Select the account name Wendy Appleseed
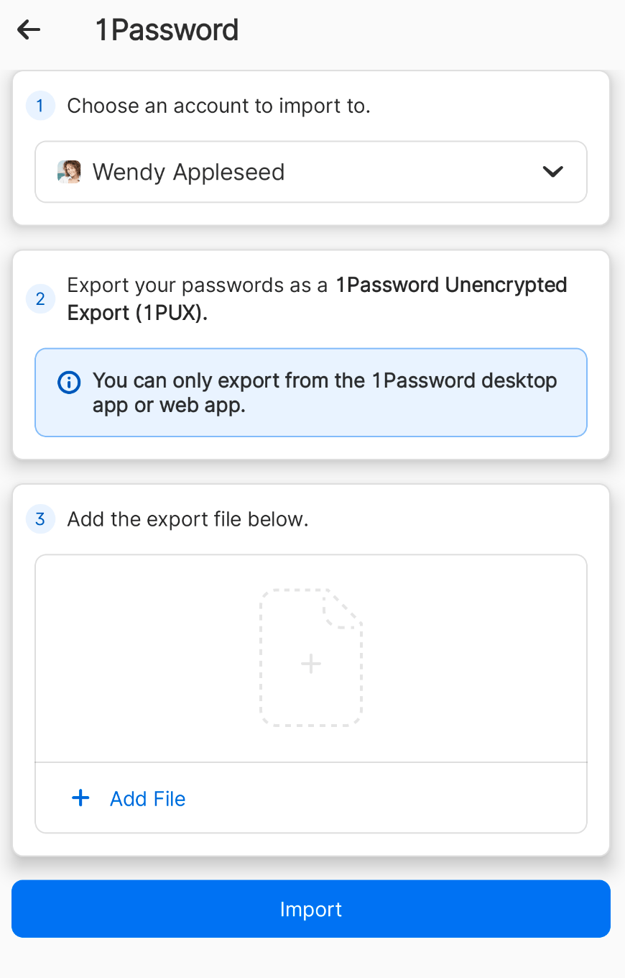This screenshot has width=625, height=978. point(188,172)
